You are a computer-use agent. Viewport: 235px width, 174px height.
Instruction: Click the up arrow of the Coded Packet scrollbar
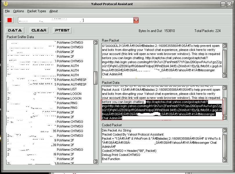point(224,130)
